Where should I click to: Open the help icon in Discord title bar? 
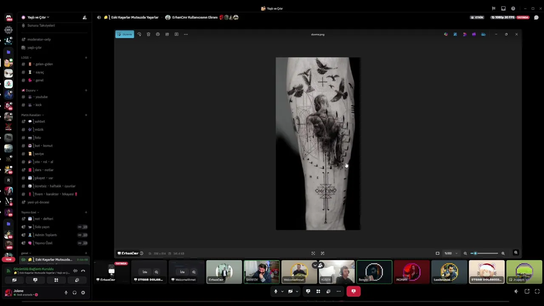pyautogui.click(x=513, y=8)
